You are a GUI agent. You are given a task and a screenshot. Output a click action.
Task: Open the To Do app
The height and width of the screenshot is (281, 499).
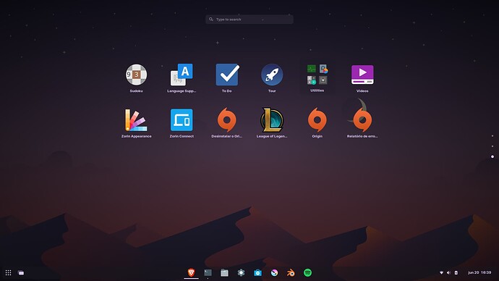click(x=227, y=75)
